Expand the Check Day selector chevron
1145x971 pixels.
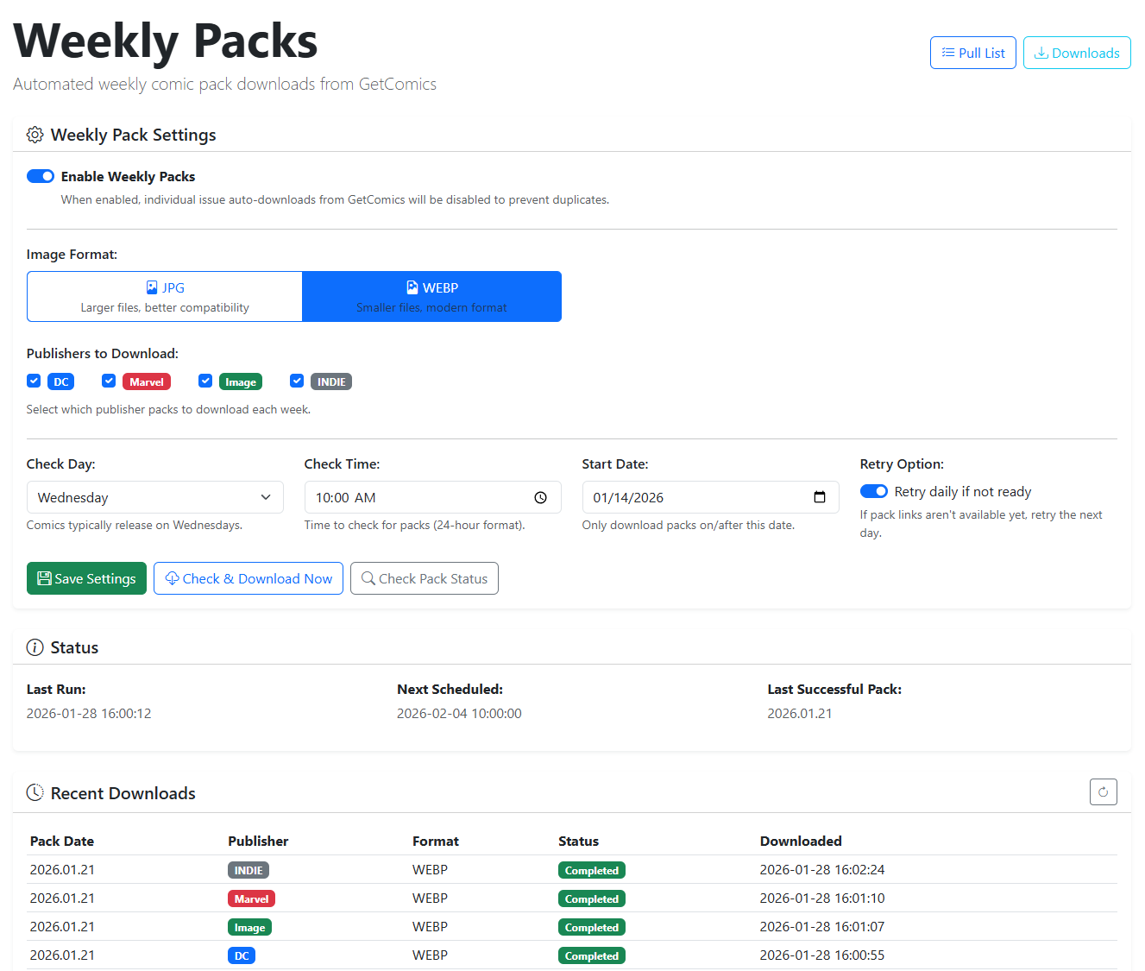266,497
